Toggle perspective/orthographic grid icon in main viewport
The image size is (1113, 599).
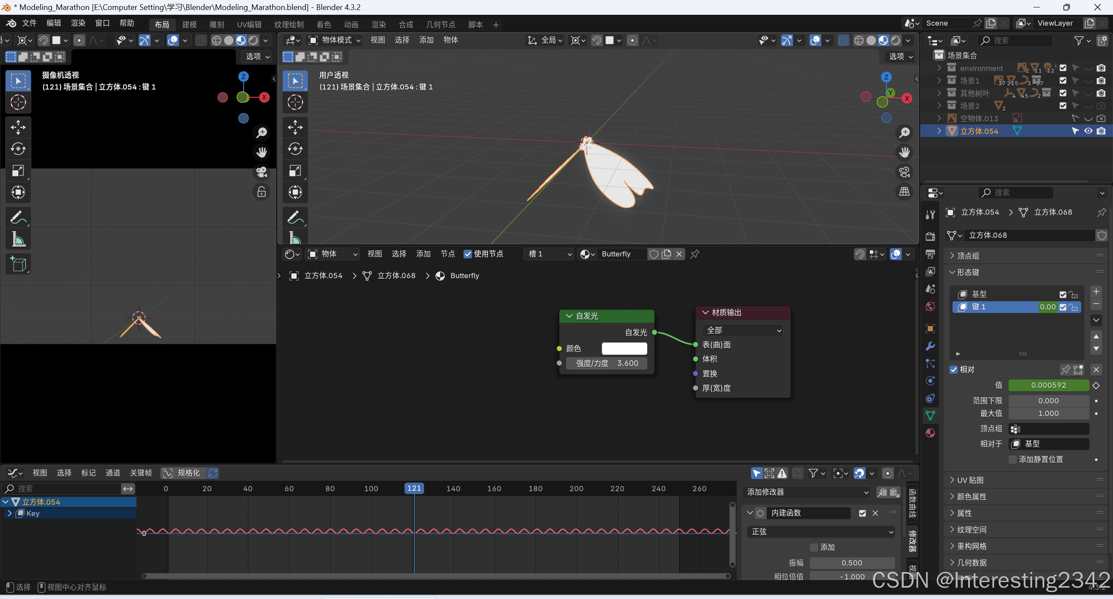point(905,192)
